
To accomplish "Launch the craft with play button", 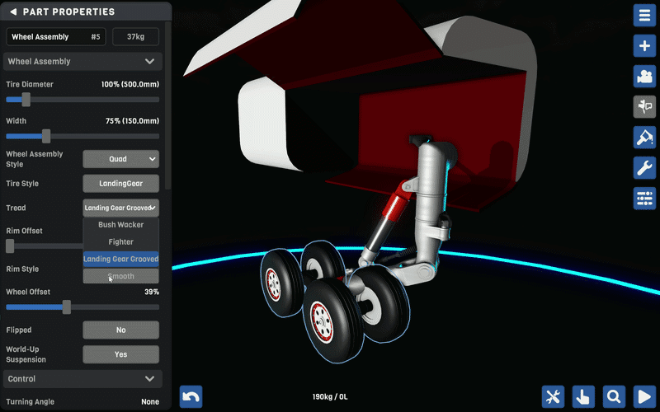I will point(644,396).
